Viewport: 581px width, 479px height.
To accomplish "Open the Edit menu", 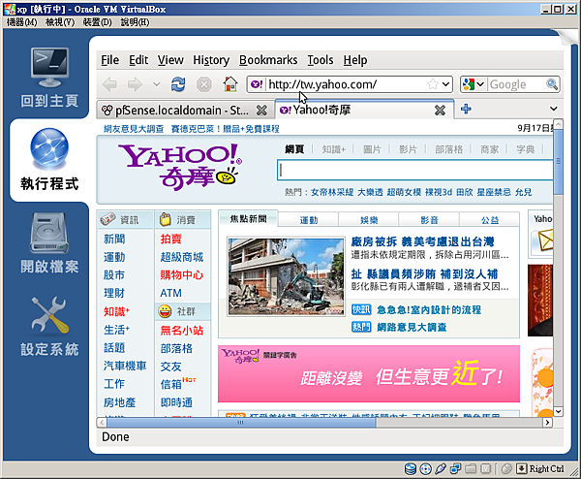I will [x=138, y=60].
